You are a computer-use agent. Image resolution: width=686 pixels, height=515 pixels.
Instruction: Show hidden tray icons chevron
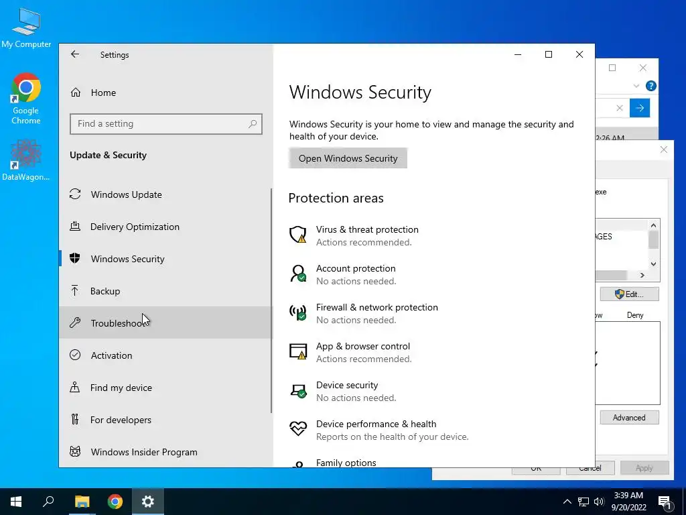(567, 502)
